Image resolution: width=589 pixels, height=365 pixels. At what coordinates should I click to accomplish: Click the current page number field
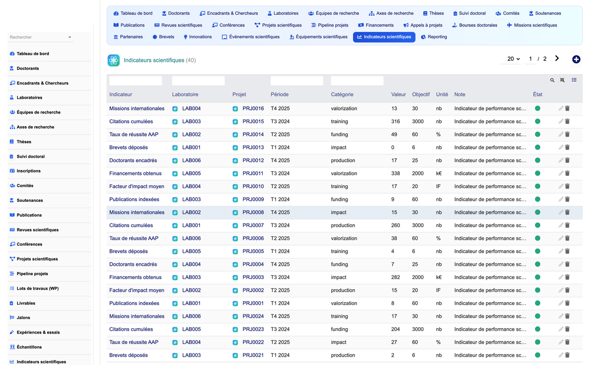[530, 59]
